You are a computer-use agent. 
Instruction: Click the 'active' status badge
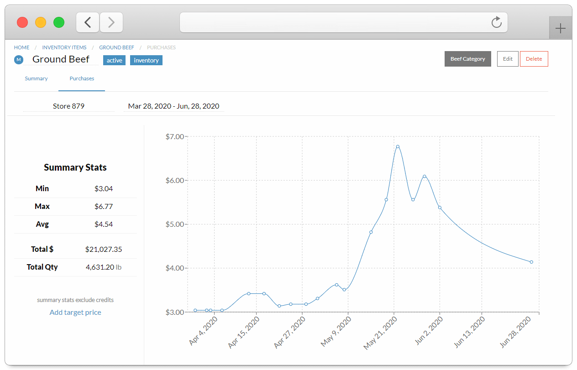pos(114,60)
